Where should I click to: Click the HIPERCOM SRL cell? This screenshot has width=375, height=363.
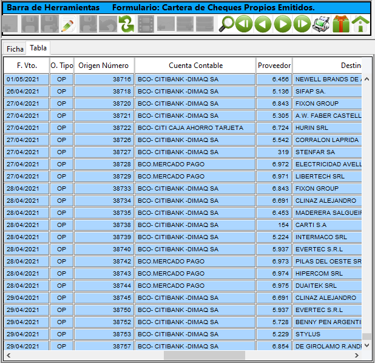(327, 274)
